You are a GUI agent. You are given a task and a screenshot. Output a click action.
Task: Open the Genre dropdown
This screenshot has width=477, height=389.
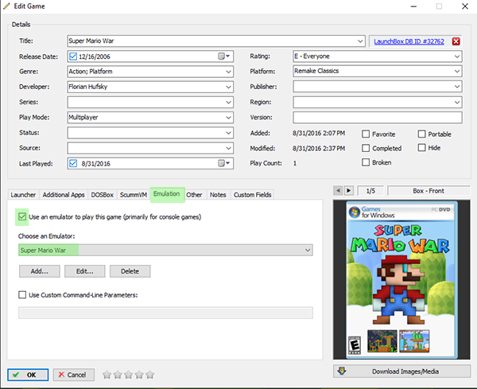point(228,72)
